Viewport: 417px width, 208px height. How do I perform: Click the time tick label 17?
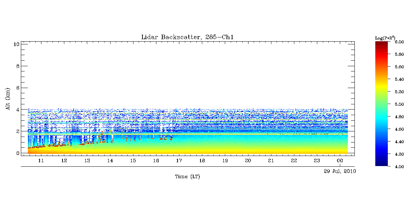(x=179, y=161)
